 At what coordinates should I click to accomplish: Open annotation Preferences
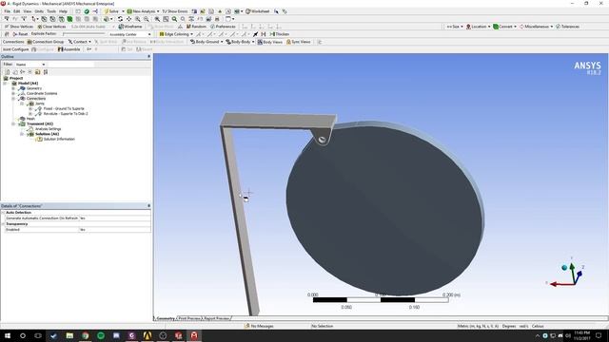pyautogui.click(x=223, y=27)
